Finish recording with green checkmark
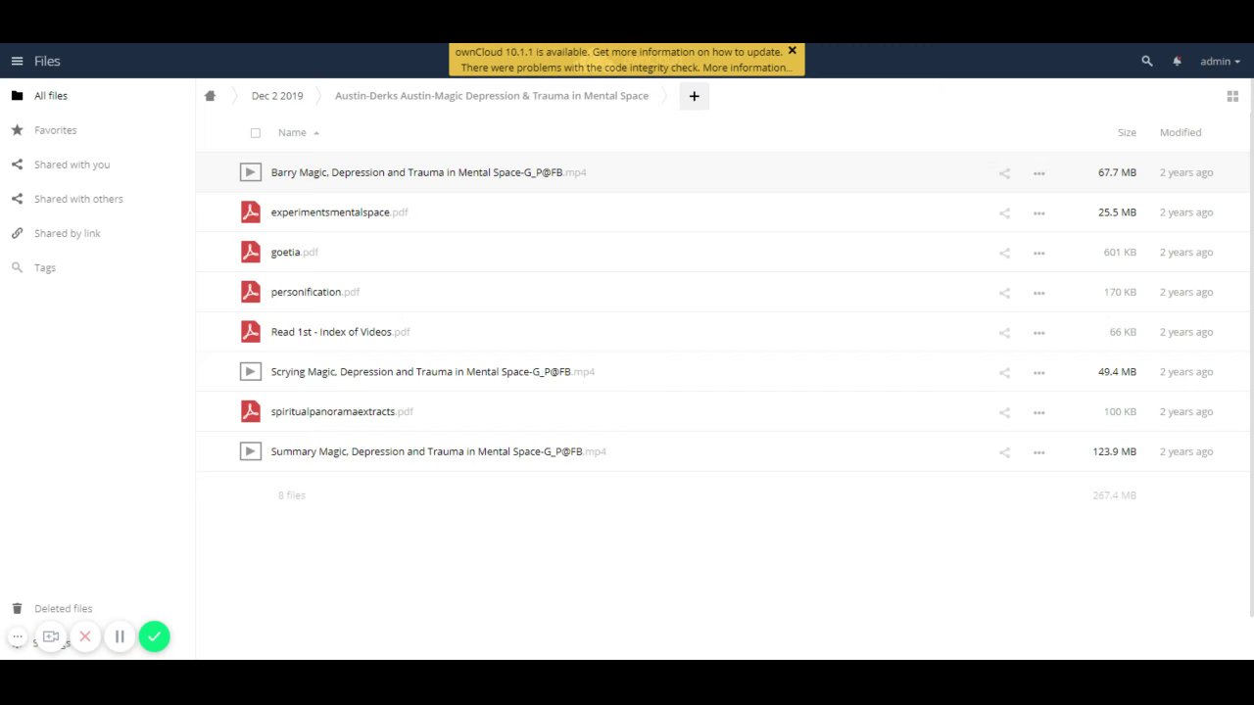Viewport: 1254px width, 705px height. point(154,636)
